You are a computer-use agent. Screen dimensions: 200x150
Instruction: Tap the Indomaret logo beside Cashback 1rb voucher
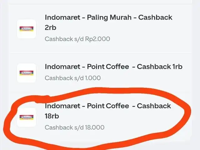click(x=27, y=73)
